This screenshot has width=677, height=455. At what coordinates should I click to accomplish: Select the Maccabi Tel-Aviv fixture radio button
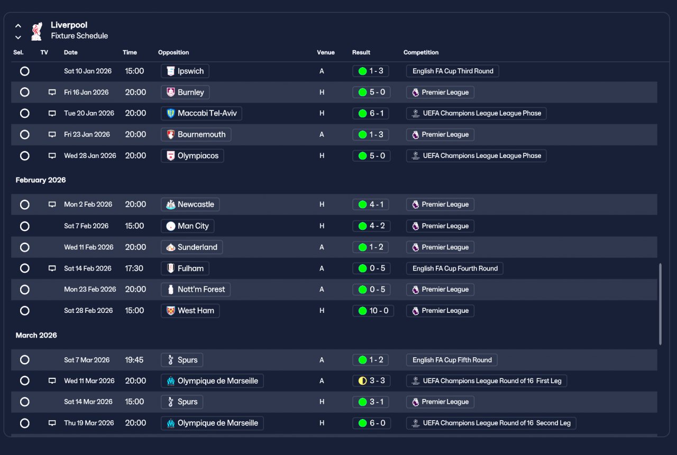tap(24, 113)
